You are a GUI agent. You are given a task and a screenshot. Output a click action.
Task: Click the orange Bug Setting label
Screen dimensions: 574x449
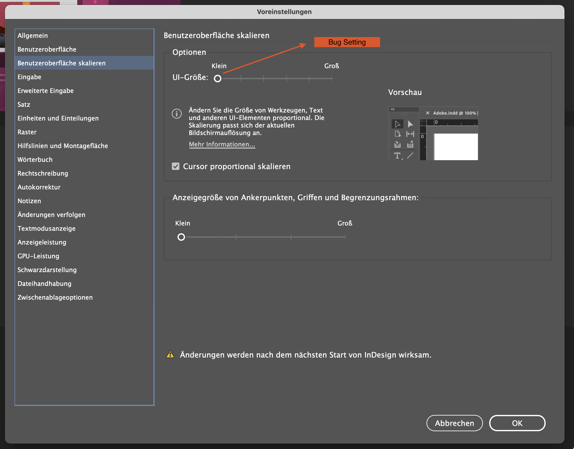(x=347, y=42)
